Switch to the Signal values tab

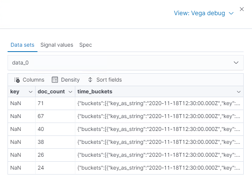(57, 45)
